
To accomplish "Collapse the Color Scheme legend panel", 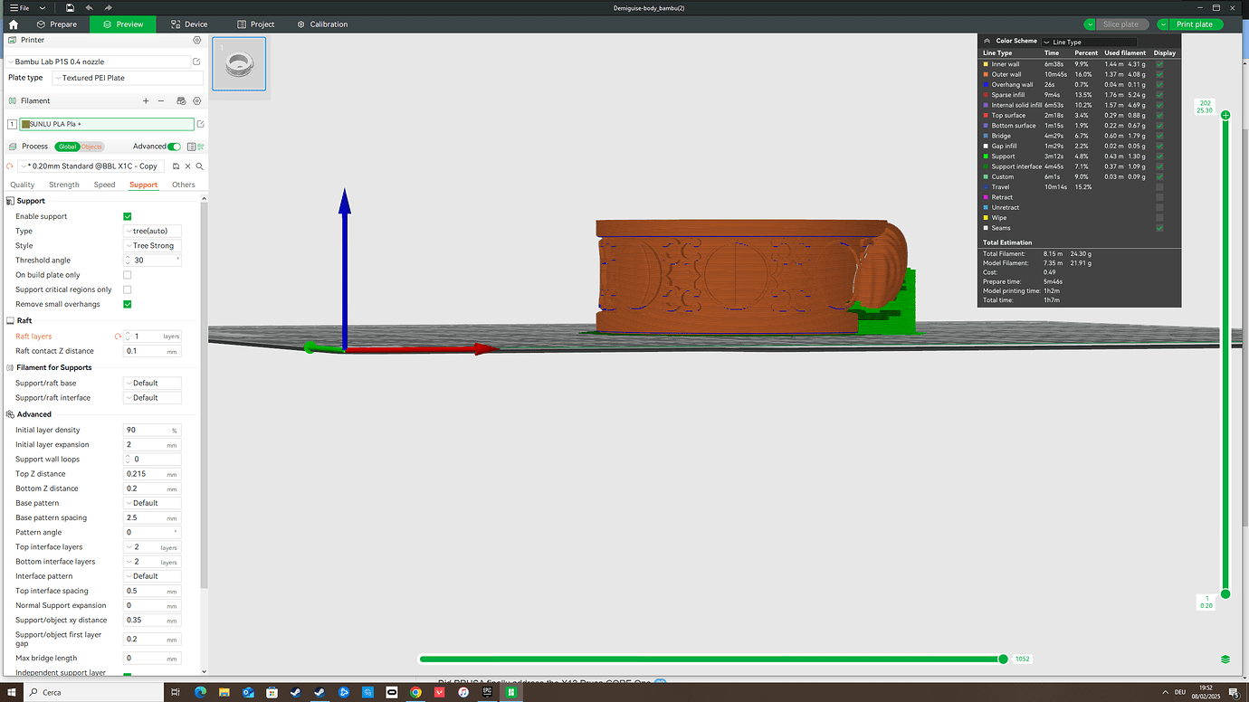I will point(987,41).
